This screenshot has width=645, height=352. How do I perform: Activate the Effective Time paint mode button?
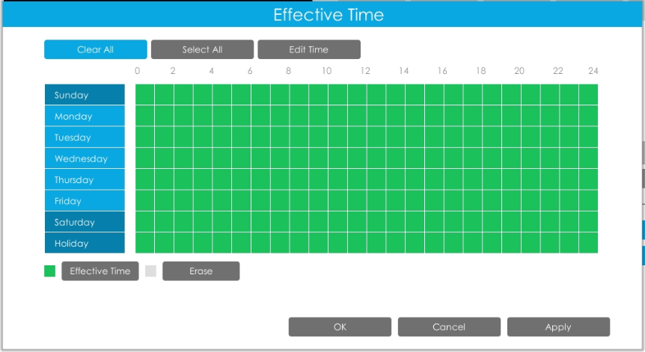(100, 271)
